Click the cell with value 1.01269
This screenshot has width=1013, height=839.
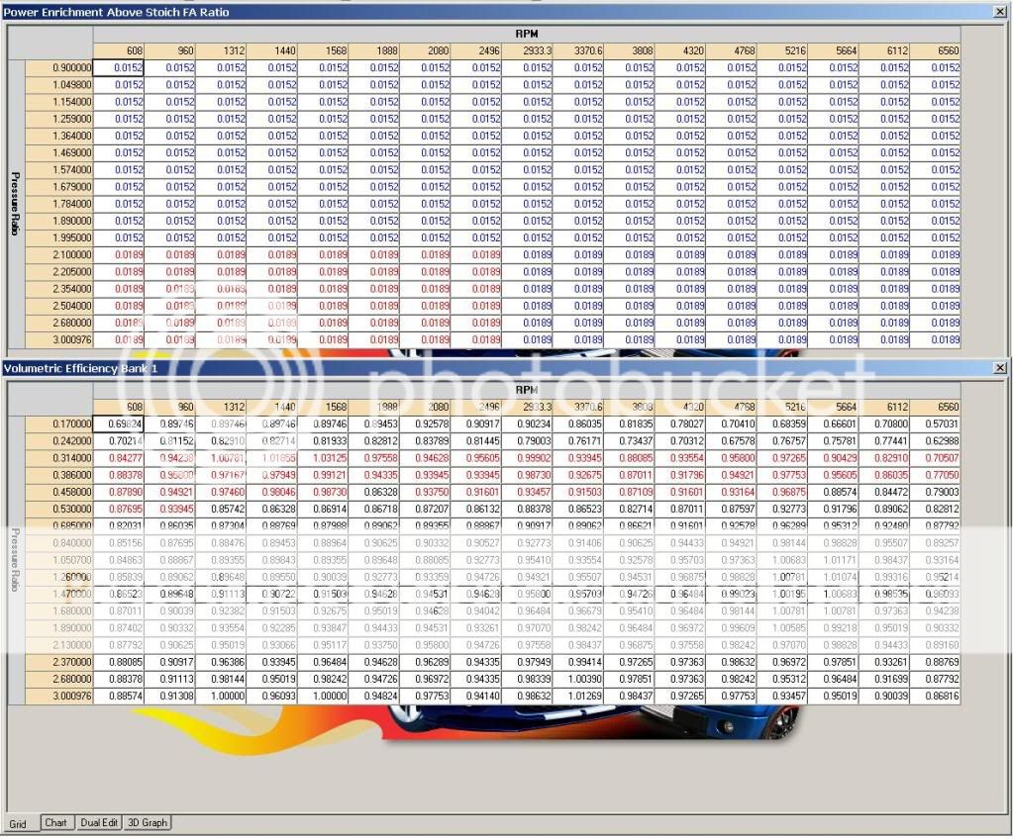[578, 696]
